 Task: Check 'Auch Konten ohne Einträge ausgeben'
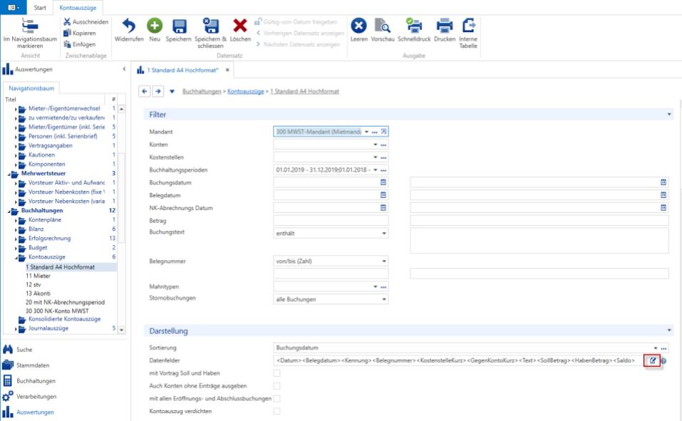(277, 386)
